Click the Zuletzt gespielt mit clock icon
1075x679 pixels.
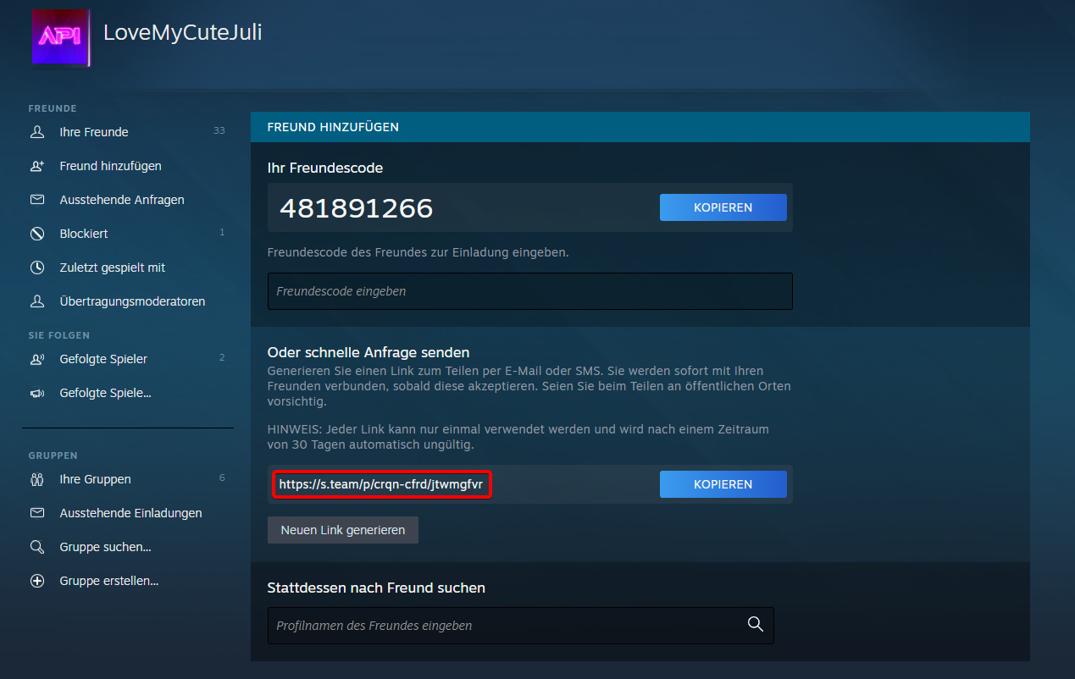coord(37,268)
